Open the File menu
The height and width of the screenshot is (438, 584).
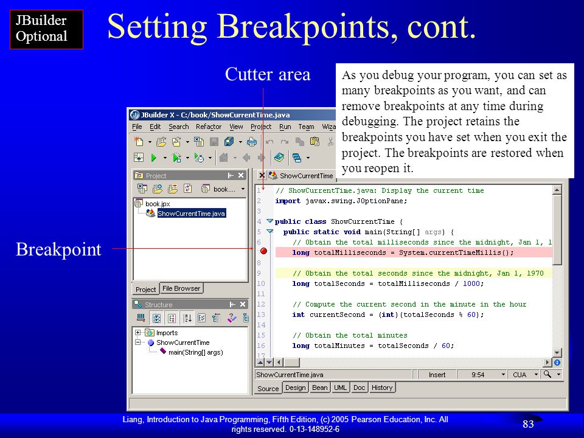point(137,127)
